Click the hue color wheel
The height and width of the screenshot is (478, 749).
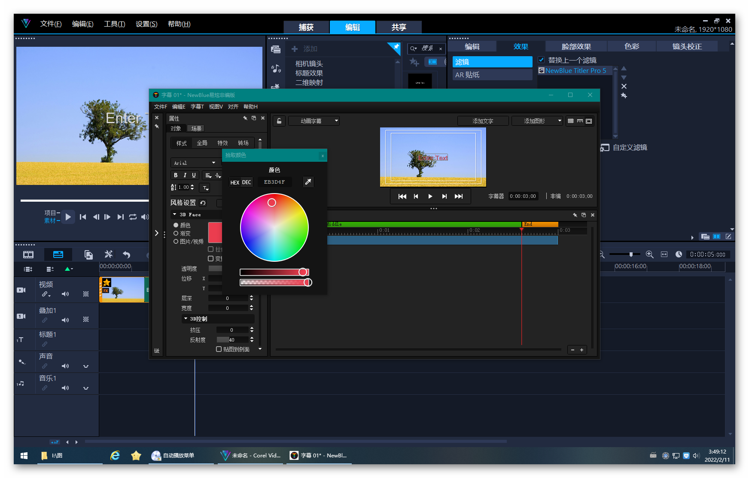[274, 227]
